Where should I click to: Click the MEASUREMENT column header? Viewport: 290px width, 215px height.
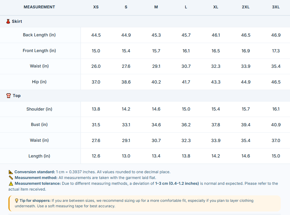(39, 7)
